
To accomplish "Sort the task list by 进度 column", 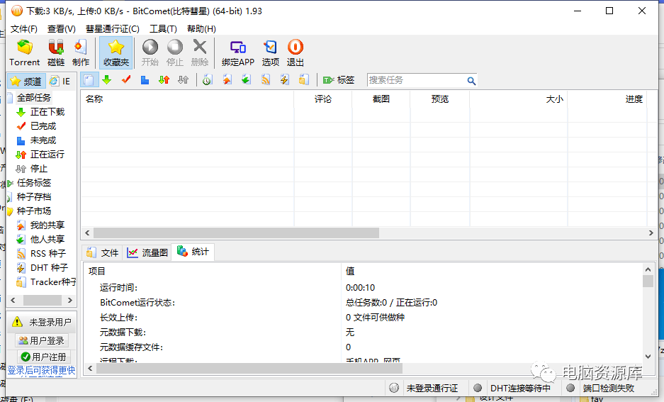I will point(607,99).
